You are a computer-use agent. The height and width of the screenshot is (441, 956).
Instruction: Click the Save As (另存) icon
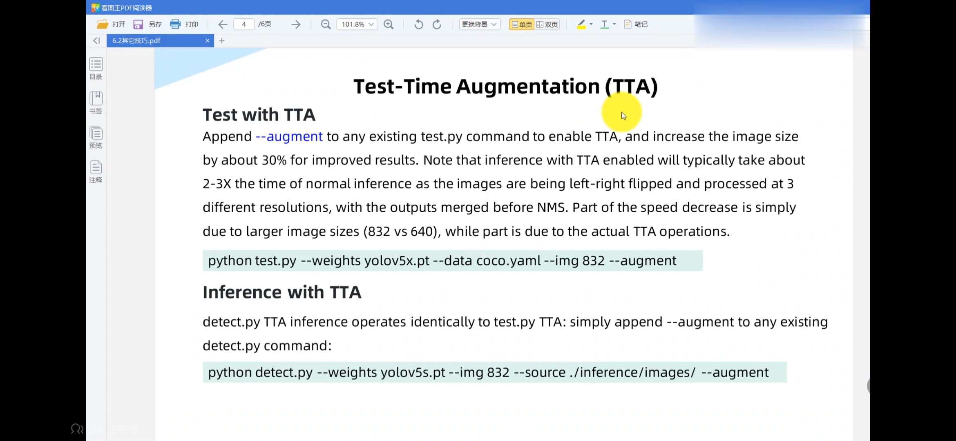click(138, 24)
